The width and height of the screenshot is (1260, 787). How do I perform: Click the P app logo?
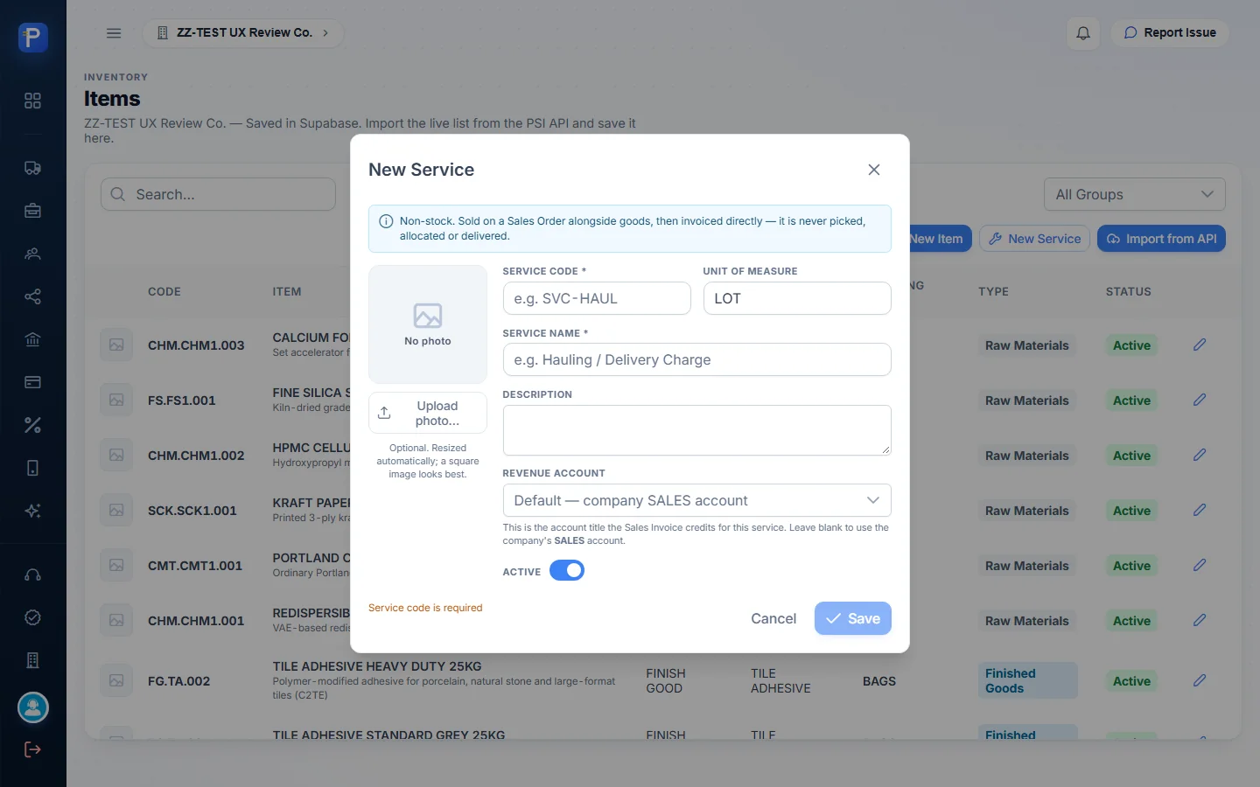pyautogui.click(x=33, y=38)
